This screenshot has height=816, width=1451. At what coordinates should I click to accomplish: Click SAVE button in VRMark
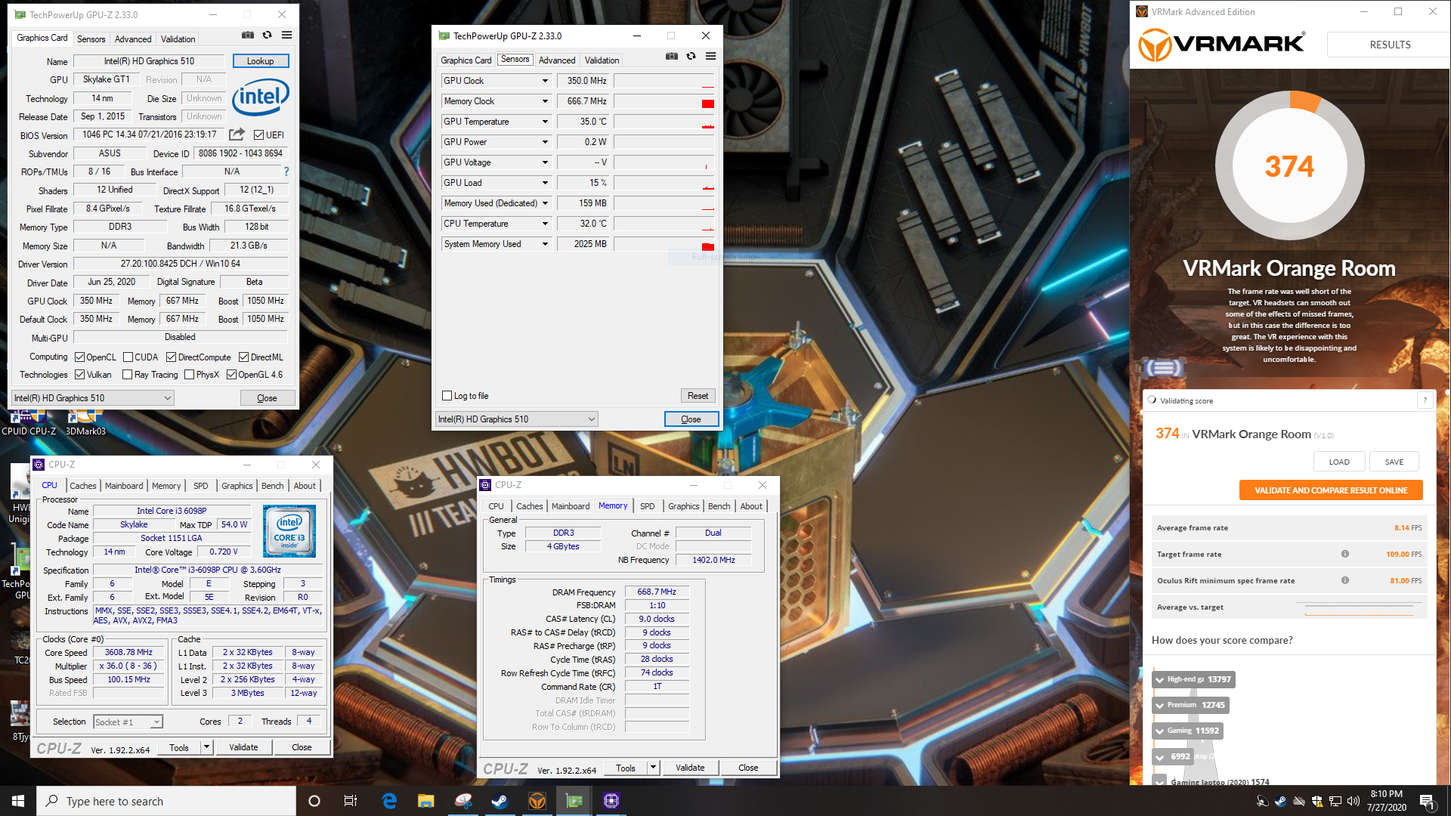(x=1394, y=462)
